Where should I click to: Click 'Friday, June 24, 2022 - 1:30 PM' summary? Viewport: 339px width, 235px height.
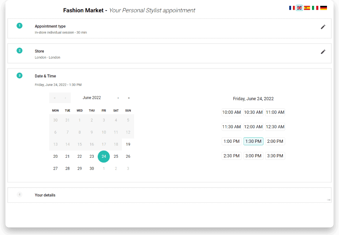58,85
